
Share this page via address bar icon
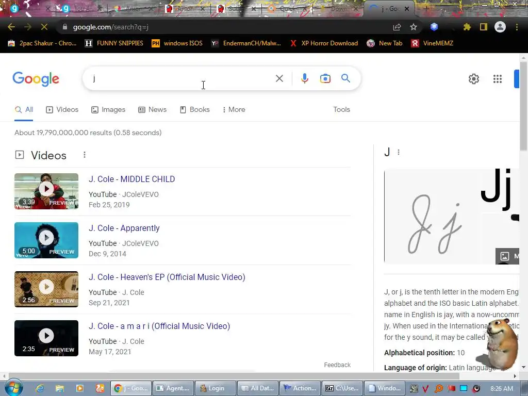click(397, 27)
